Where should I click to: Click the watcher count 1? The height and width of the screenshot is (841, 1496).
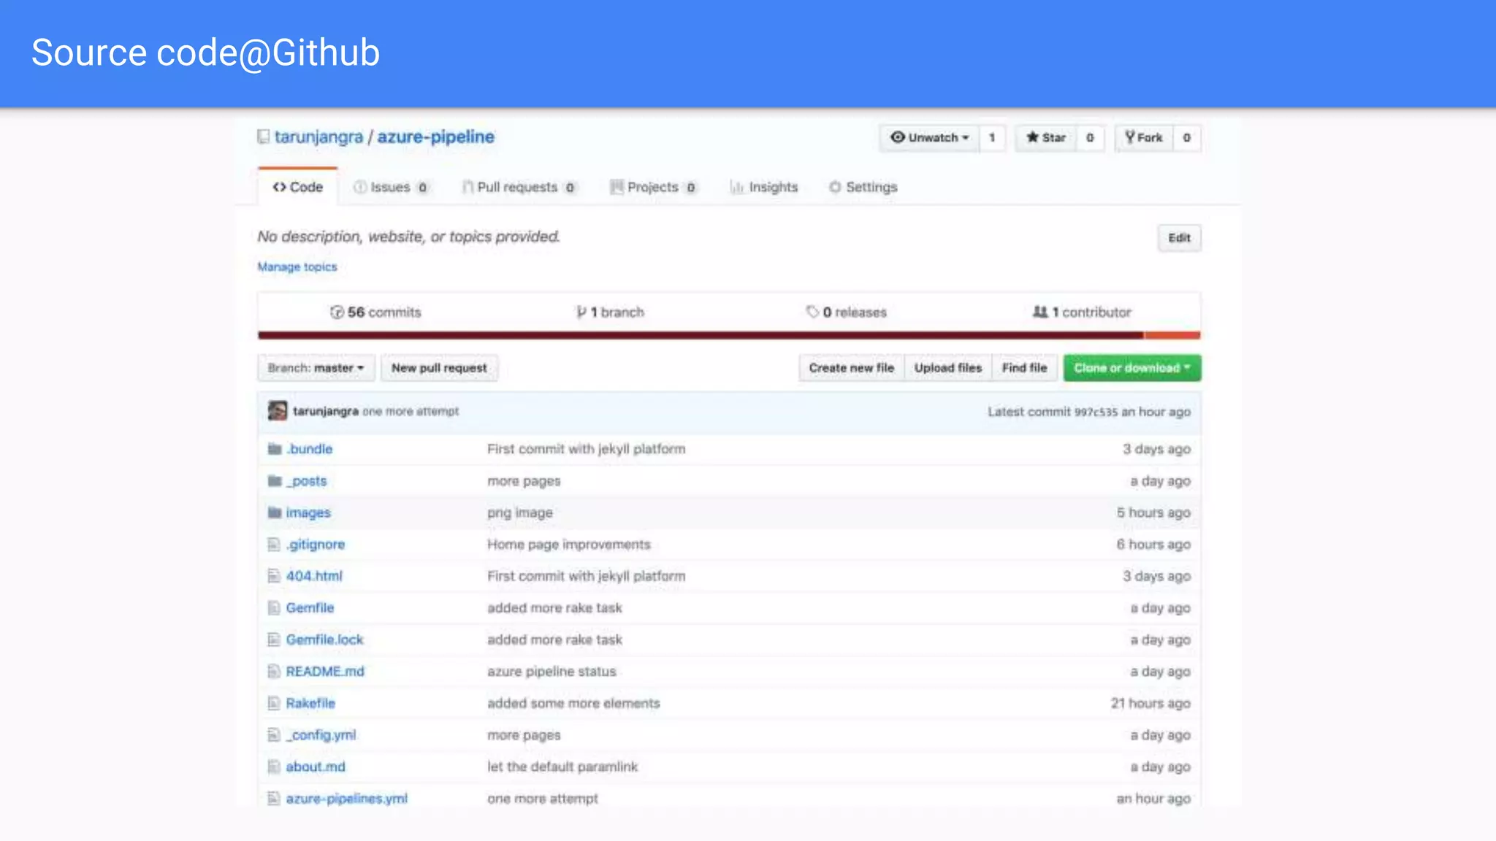(x=992, y=137)
